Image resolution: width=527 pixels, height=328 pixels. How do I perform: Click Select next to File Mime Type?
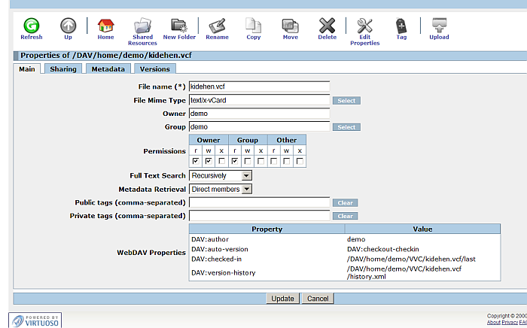tap(346, 101)
